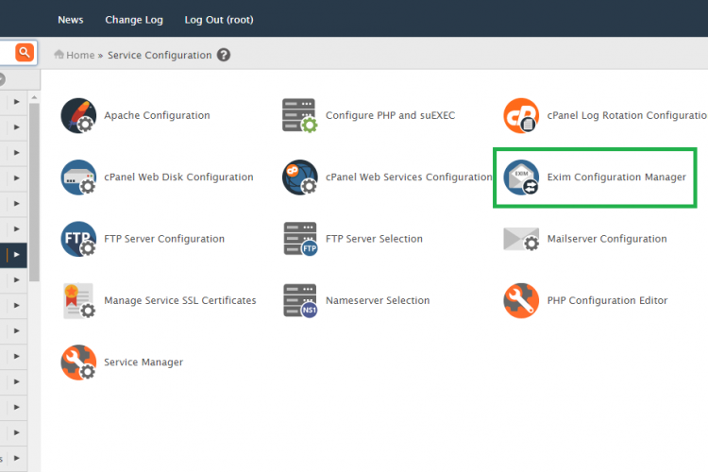Open the Mailserver Configuration envelope icon
Screen dimensions: 708x472
(x=521, y=239)
